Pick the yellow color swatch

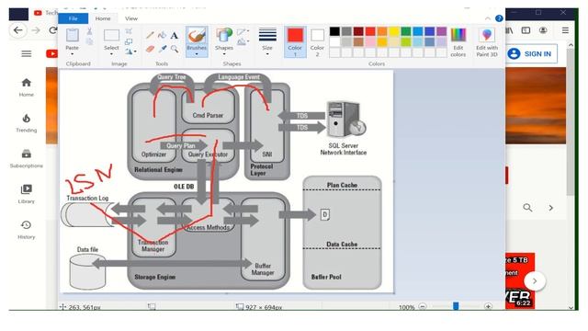[394, 31]
